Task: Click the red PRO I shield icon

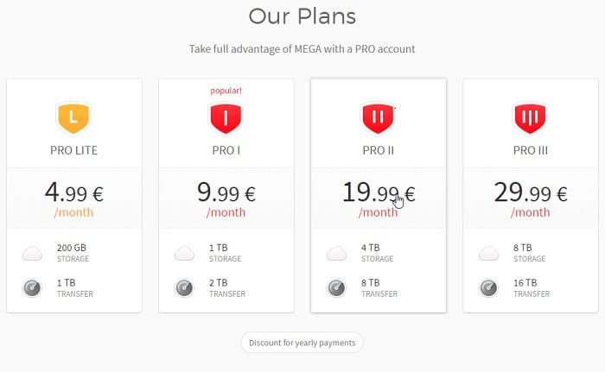Action: (226, 118)
